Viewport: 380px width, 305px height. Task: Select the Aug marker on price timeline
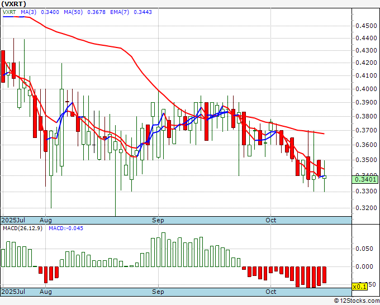click(x=46, y=220)
